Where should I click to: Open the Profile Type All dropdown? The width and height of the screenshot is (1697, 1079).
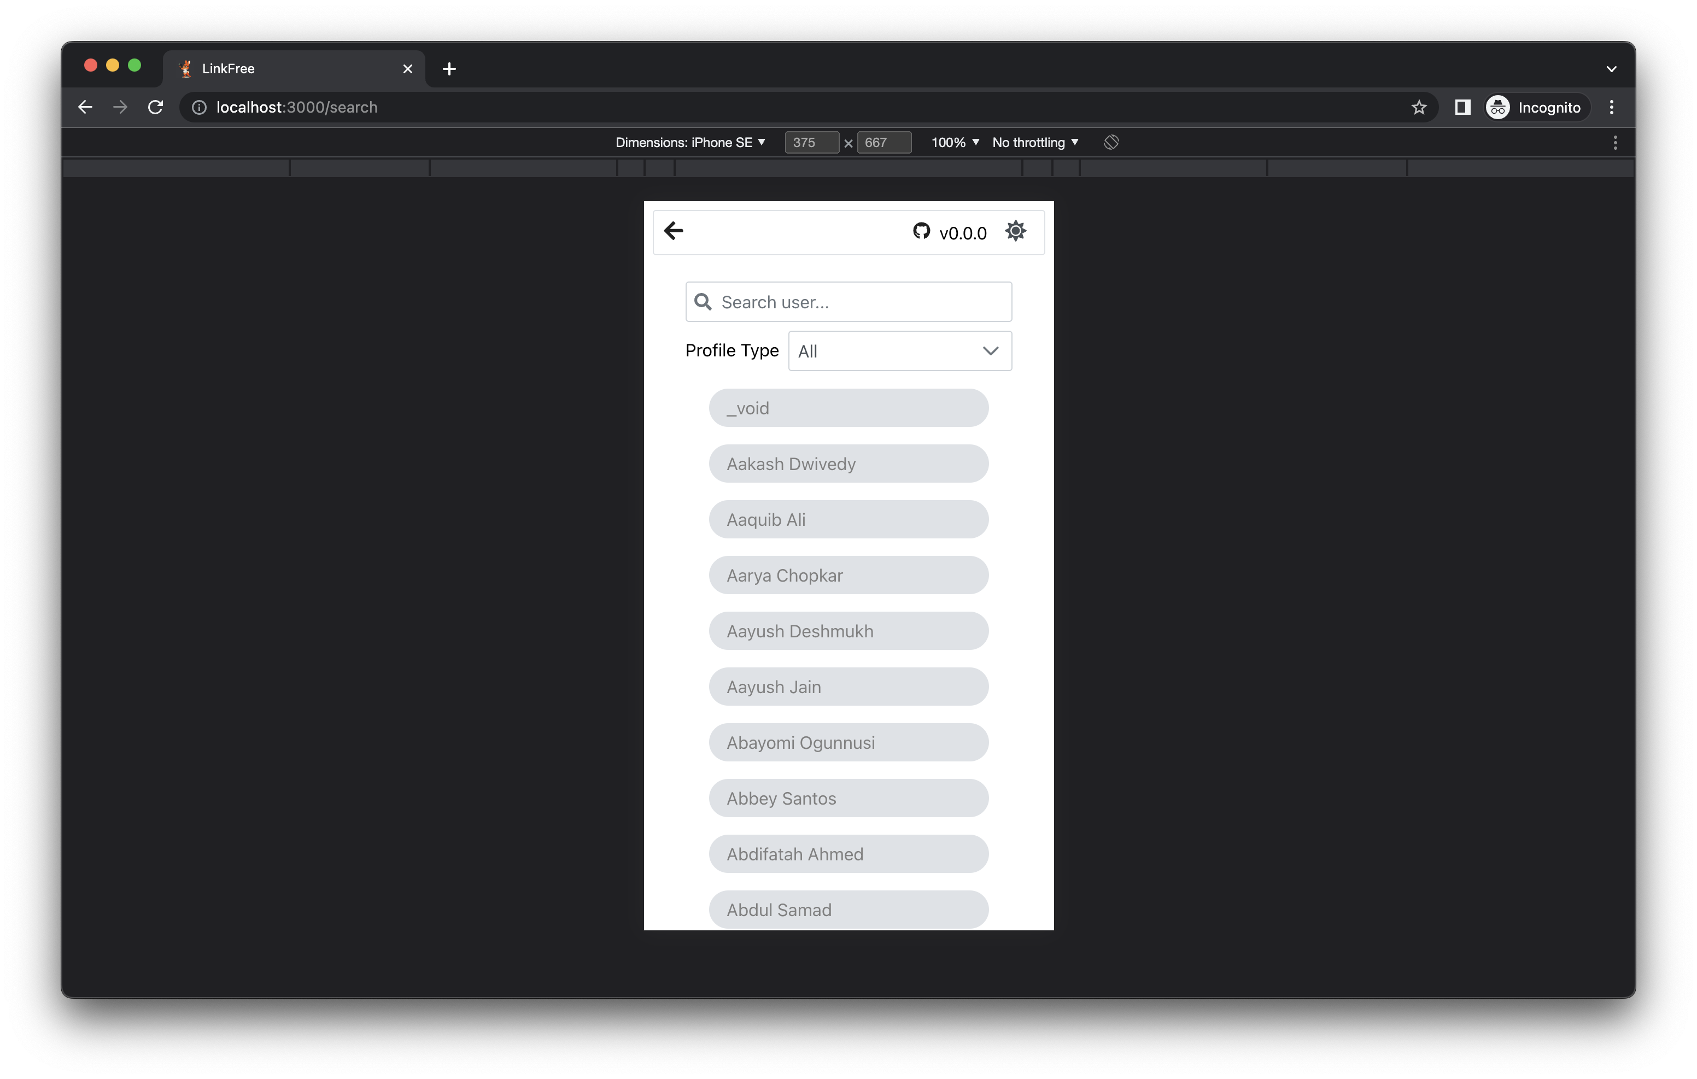coord(899,350)
